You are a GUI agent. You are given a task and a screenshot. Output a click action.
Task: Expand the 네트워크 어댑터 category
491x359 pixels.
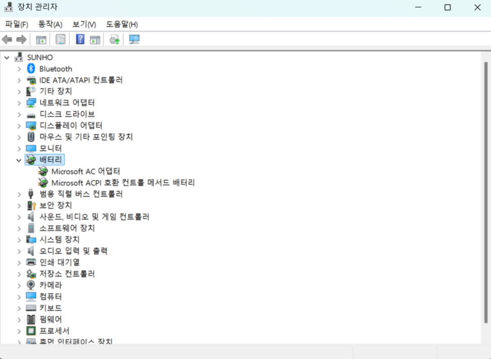[x=19, y=103]
